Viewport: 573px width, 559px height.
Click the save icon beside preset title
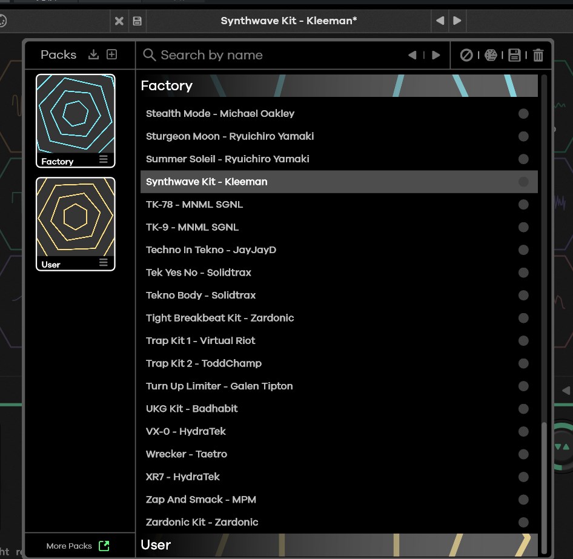pyautogui.click(x=137, y=21)
